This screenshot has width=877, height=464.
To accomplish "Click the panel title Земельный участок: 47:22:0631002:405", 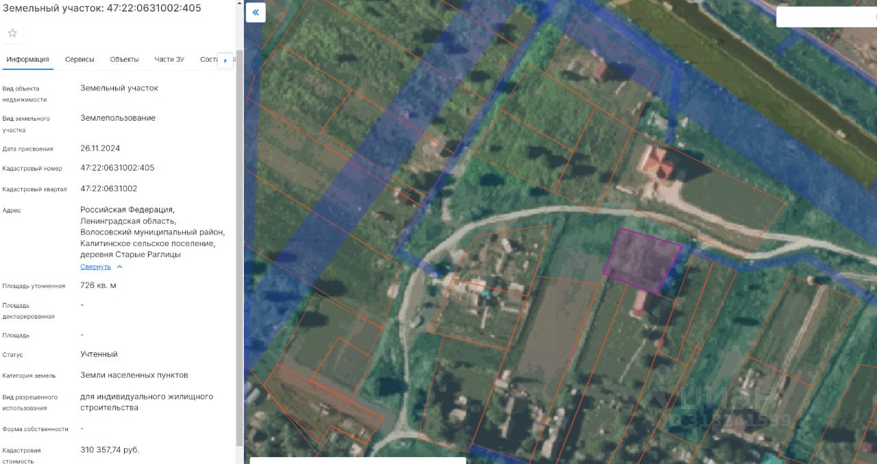I will coord(102,7).
